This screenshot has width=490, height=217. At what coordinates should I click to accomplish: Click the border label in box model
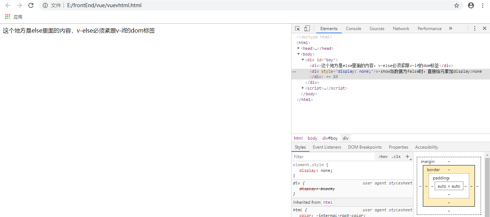pyautogui.click(x=433, y=170)
